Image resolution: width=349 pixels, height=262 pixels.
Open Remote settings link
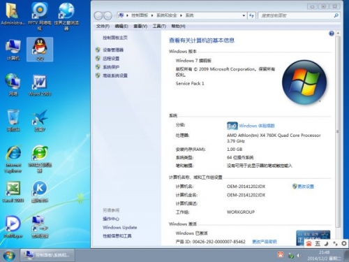tap(111, 59)
